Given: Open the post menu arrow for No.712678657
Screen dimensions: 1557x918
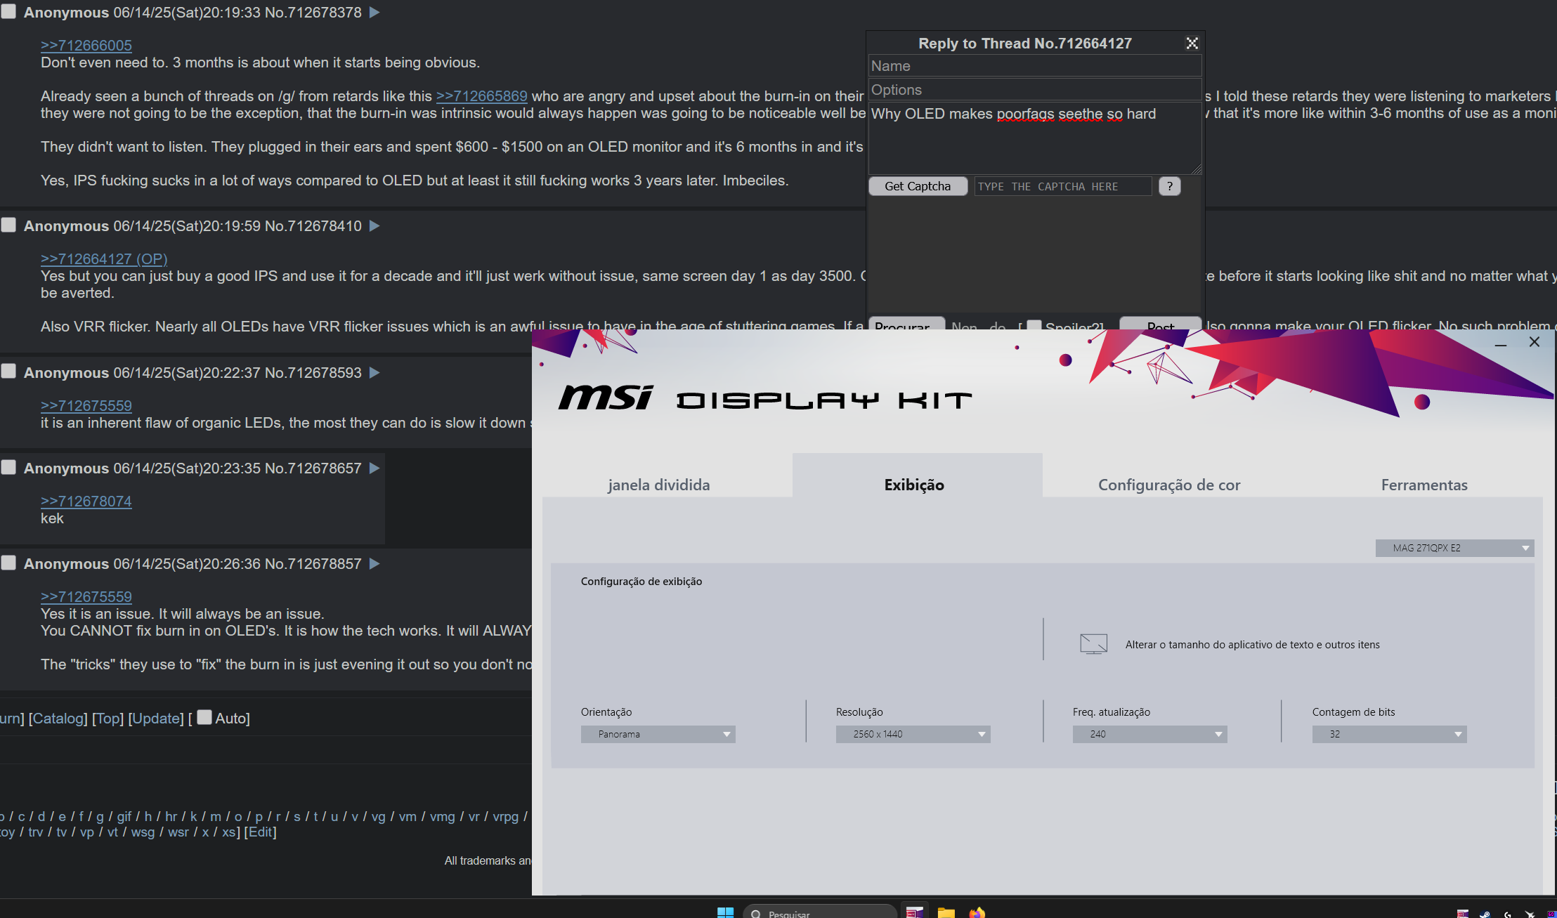Looking at the screenshot, I should coord(374,468).
